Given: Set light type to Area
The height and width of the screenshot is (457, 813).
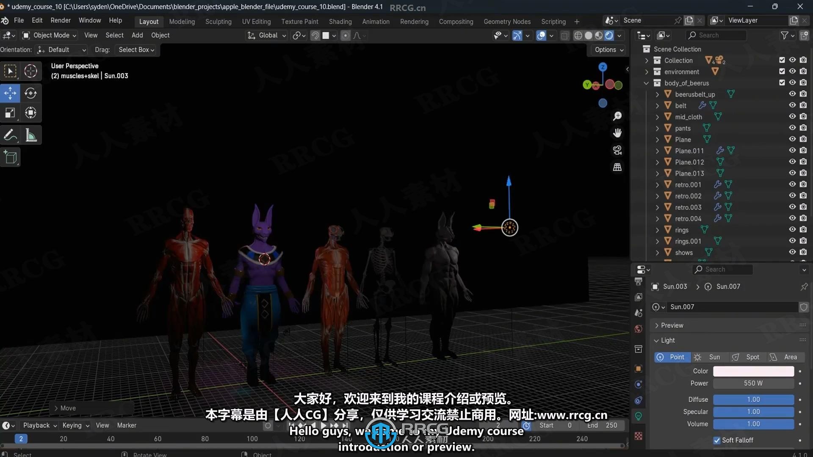Looking at the screenshot, I should [785, 358].
